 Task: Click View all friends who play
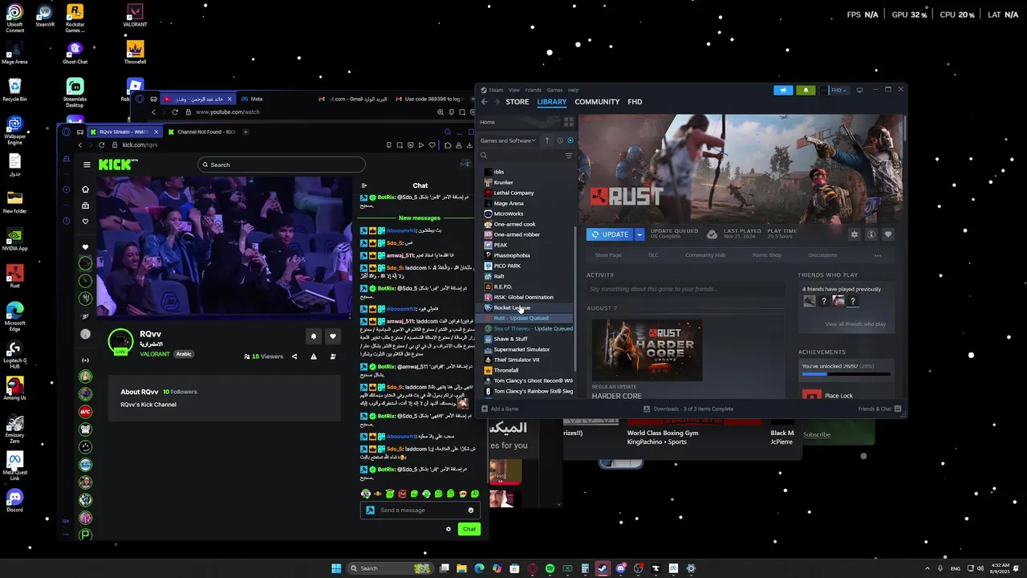tap(855, 324)
